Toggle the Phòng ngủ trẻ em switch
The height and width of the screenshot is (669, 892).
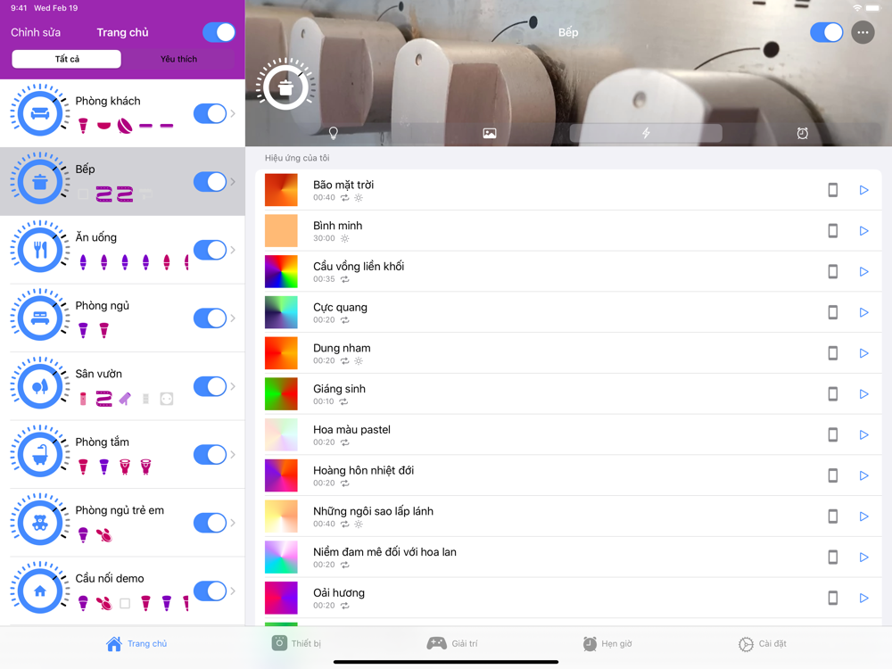click(210, 524)
